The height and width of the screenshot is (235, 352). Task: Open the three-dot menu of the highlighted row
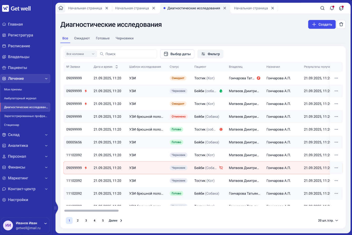point(336,168)
